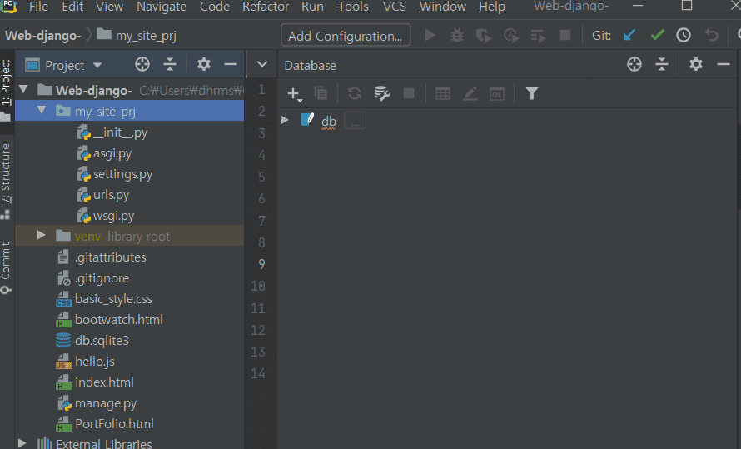741x449 pixels.
Task: Open the Code menu
Action: [215, 7]
